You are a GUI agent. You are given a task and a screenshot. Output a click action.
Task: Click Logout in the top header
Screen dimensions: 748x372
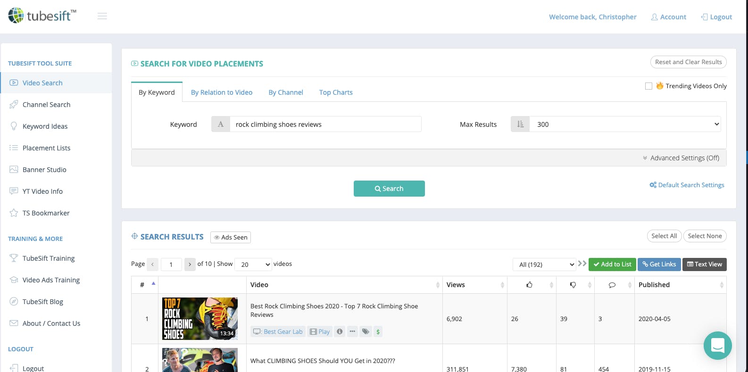coord(717,17)
